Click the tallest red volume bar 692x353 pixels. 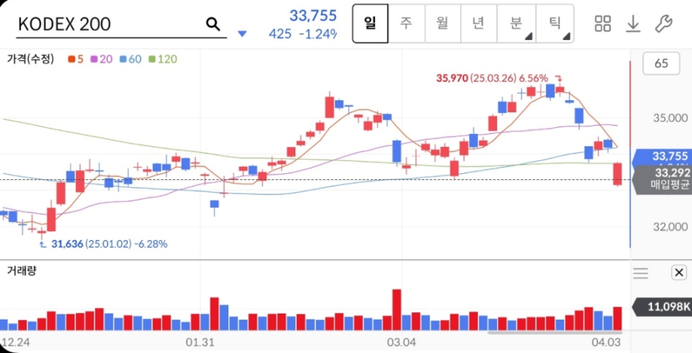pyautogui.click(x=397, y=310)
